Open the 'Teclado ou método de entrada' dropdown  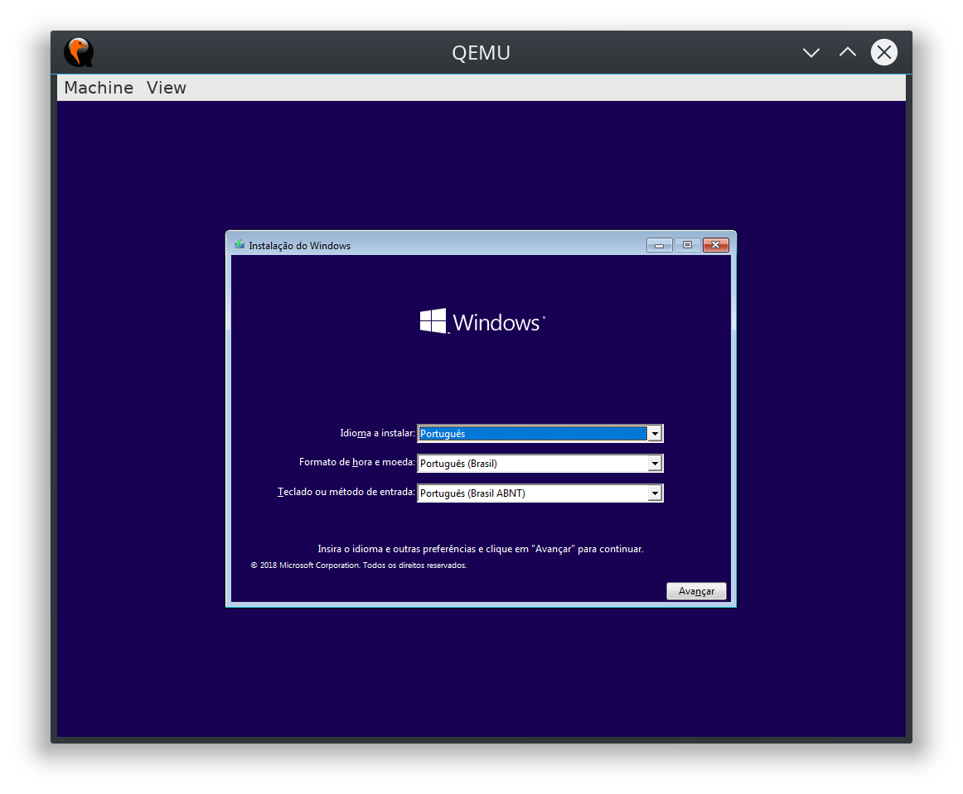pyautogui.click(x=655, y=493)
